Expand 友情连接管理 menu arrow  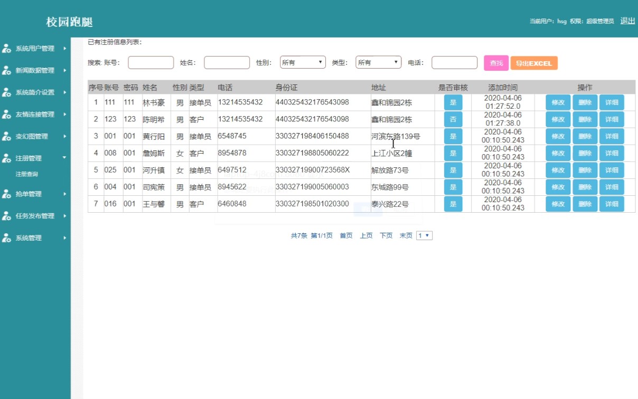coord(64,114)
